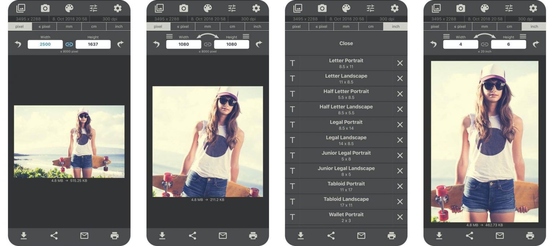Switch to the mm unit tab
Screen dimensions: 554x246
tap(69, 26)
